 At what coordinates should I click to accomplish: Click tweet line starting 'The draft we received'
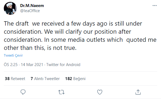[x=73, y=24]
